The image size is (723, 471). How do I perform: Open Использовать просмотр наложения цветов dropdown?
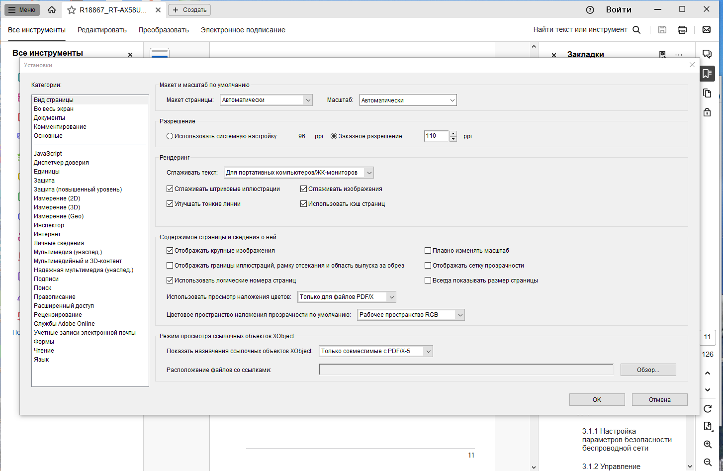tap(347, 297)
